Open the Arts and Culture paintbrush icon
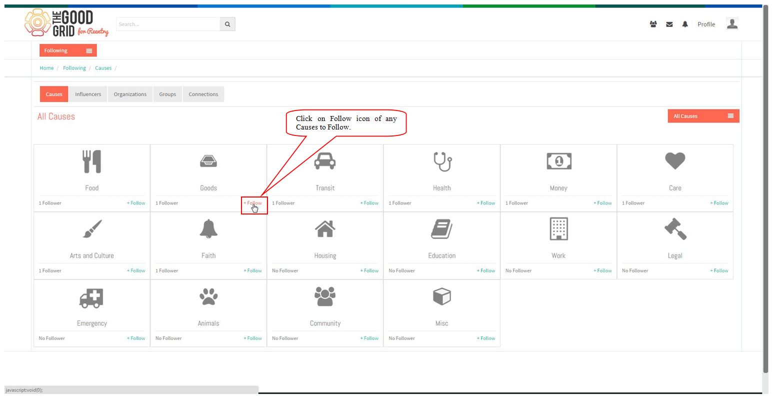772x398 pixels. (92, 229)
